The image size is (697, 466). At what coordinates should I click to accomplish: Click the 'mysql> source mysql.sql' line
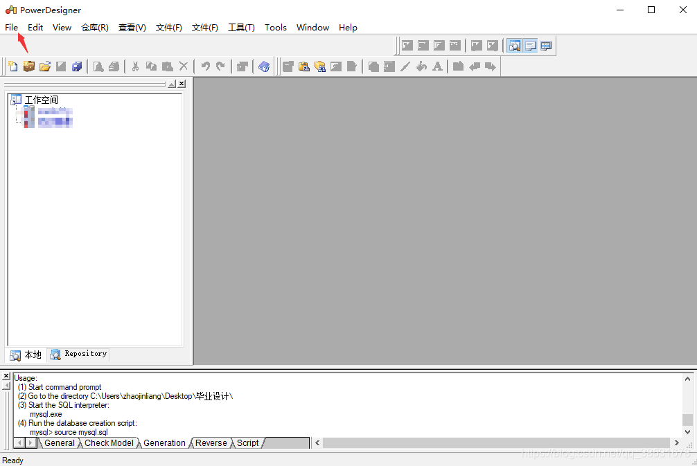pyautogui.click(x=69, y=432)
